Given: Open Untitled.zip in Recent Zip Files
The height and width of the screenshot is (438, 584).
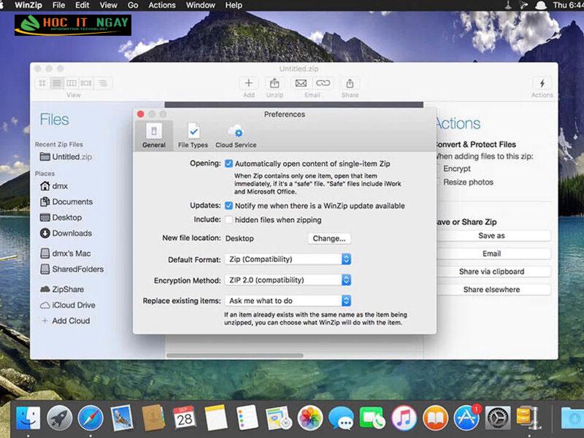Looking at the screenshot, I should click(66, 157).
